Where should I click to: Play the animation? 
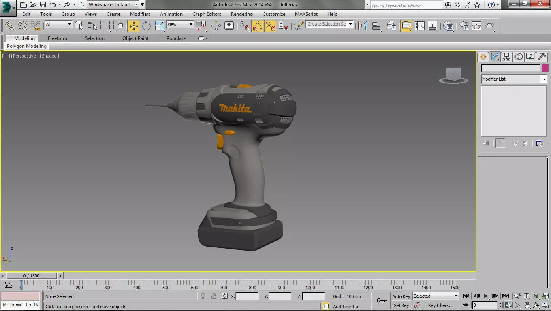point(486,296)
